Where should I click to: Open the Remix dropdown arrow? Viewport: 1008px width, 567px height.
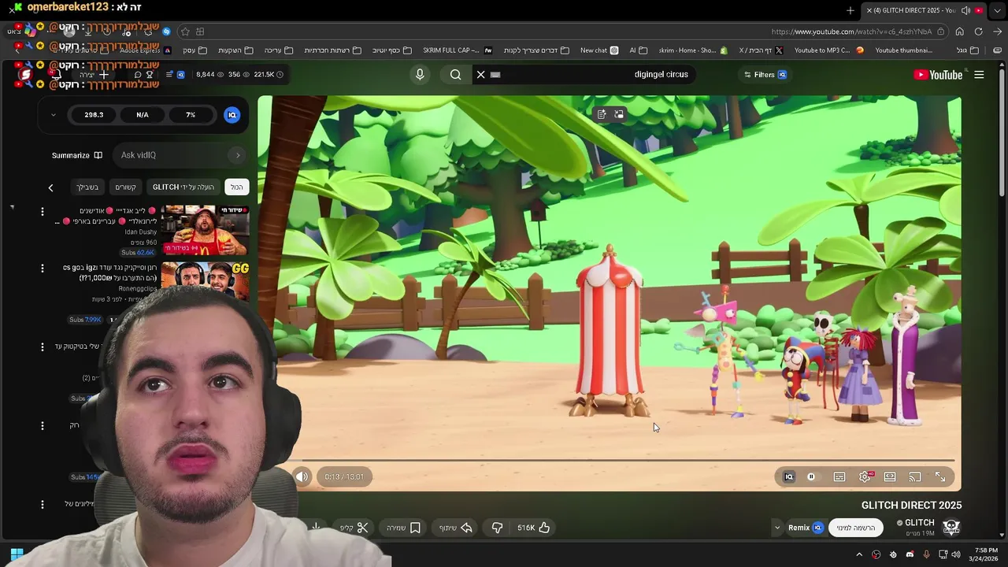click(x=777, y=528)
